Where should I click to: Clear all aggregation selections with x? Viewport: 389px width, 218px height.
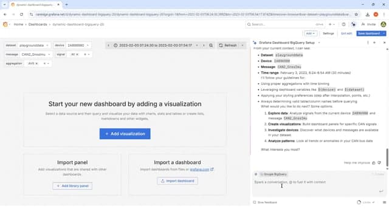(x=44, y=64)
